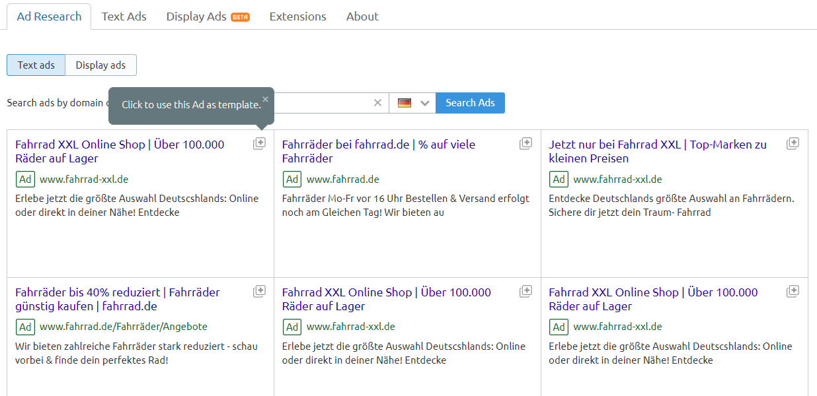Click the Ad badge next to www.fahrrad.de
Image resolution: width=817 pixels, height=396 pixels.
[292, 180]
